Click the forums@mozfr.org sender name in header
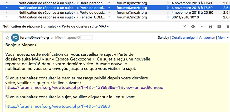Image resolution: width=230 pixels, height=112 pixels. point(35,38)
